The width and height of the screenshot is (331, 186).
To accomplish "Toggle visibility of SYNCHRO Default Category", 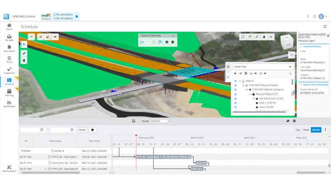I will coord(236,90).
